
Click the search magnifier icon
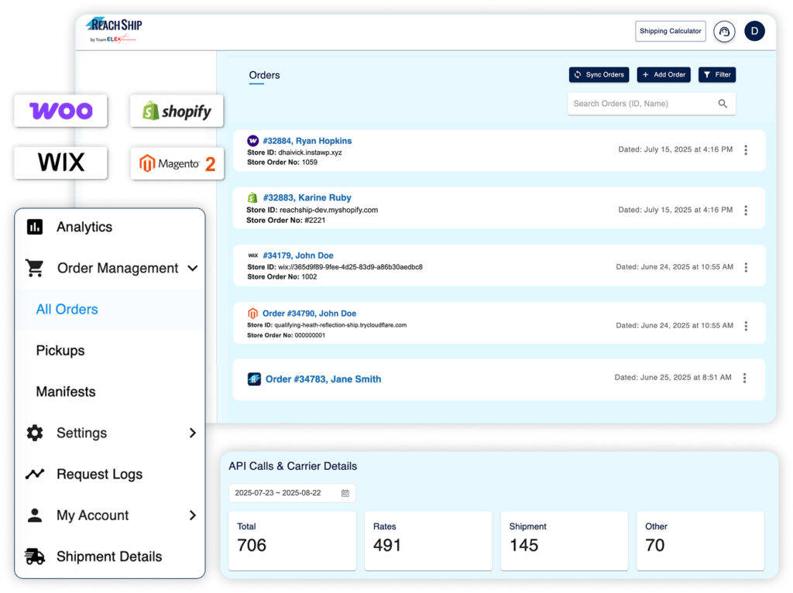coord(723,104)
